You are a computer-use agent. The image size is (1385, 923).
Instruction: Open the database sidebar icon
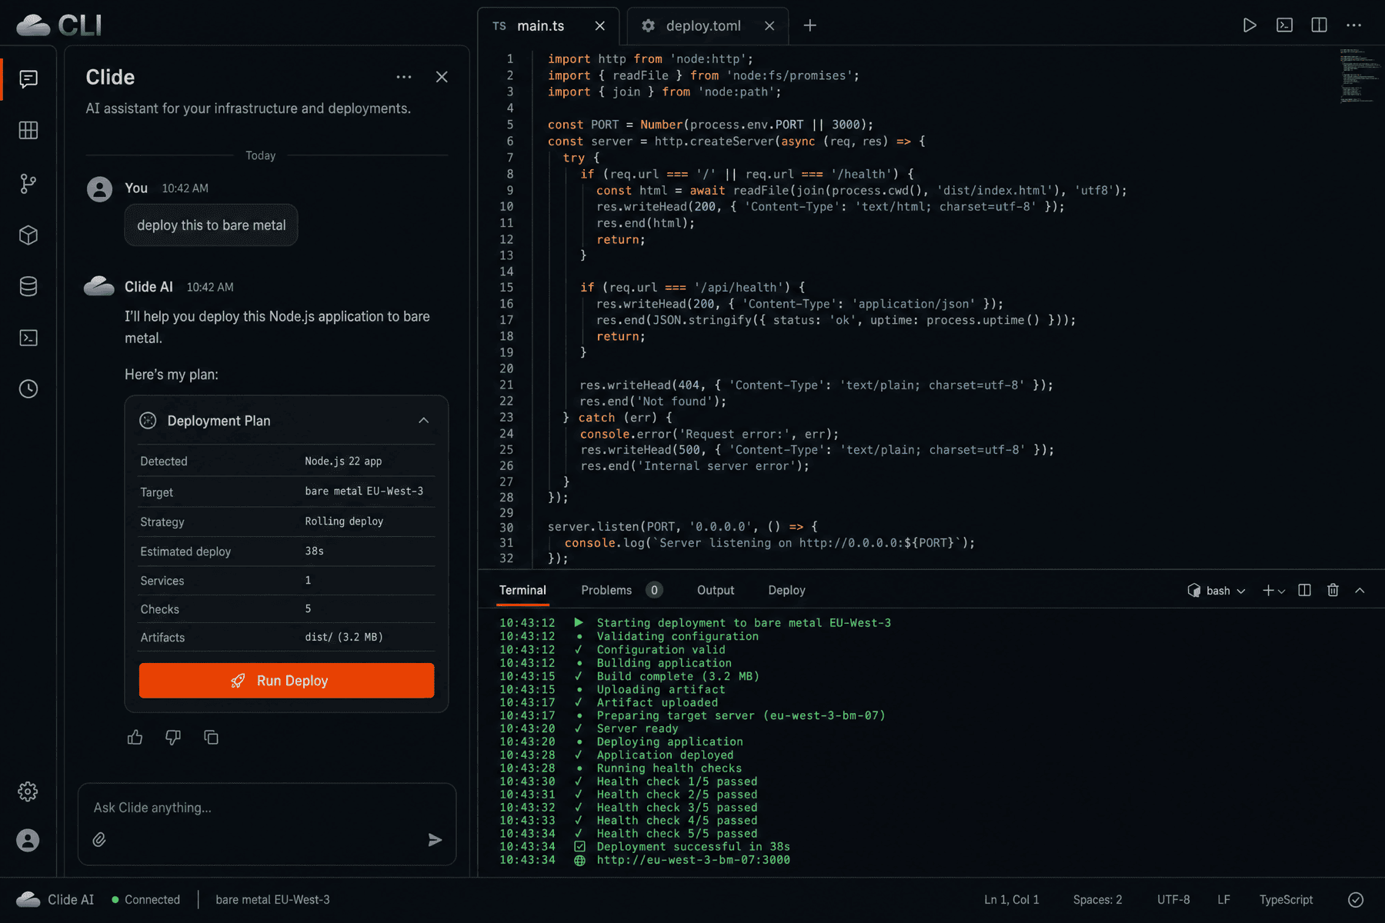tap(28, 286)
